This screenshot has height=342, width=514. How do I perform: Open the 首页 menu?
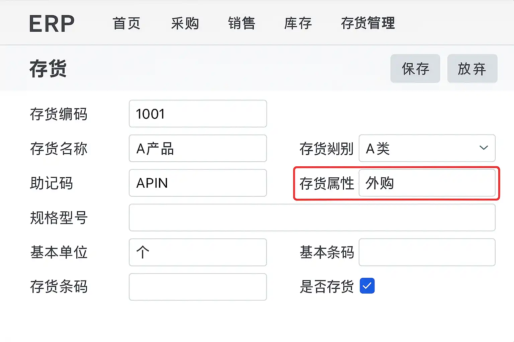(x=126, y=23)
